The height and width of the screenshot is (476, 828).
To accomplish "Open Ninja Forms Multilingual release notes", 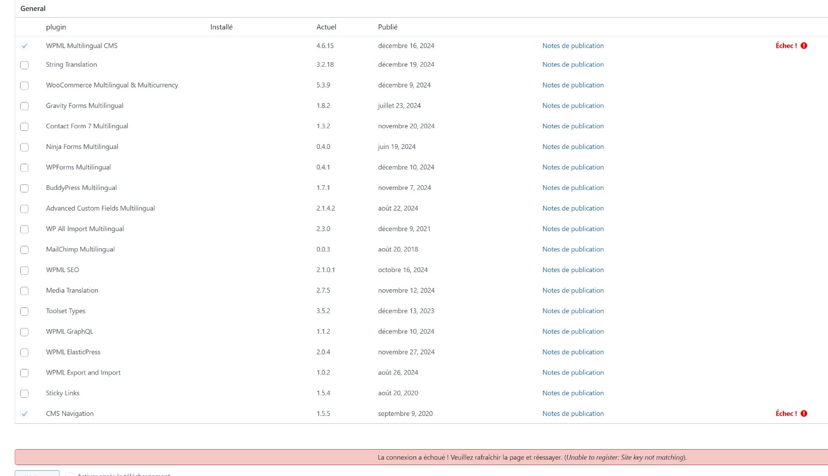I will [x=573, y=146].
